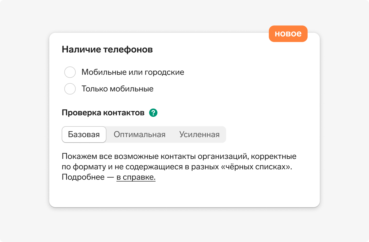Image resolution: width=369 pixels, height=242 pixels.
Task: Switch to the Базовая check level
Action: (x=84, y=135)
